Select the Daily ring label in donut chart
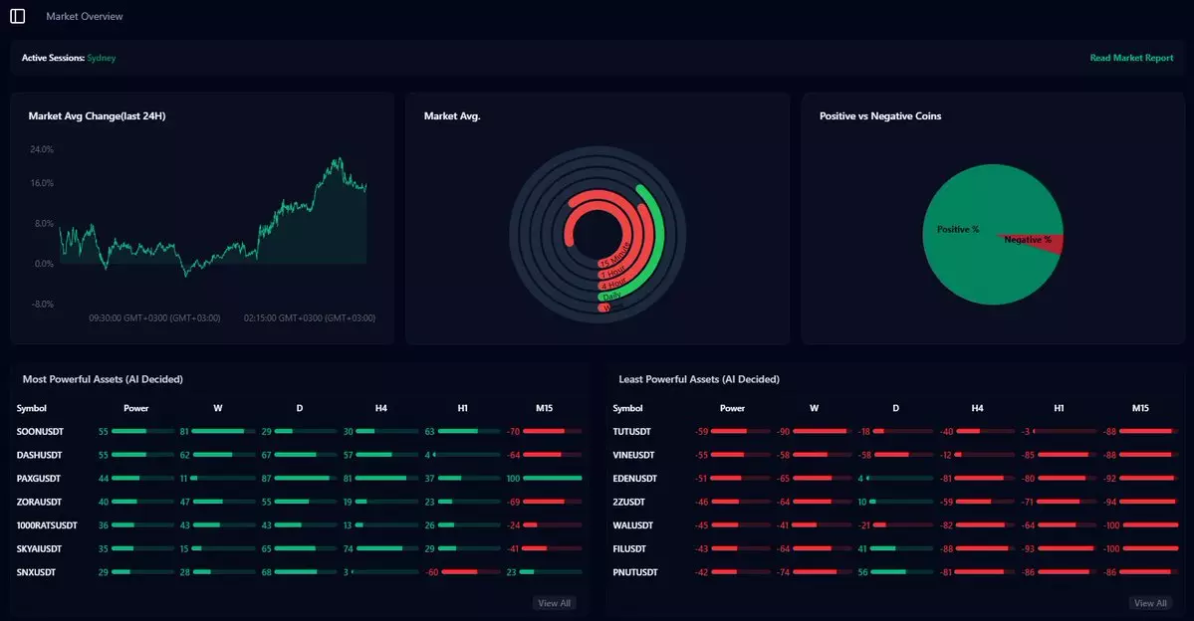The width and height of the screenshot is (1194, 621). pyautogui.click(x=611, y=296)
